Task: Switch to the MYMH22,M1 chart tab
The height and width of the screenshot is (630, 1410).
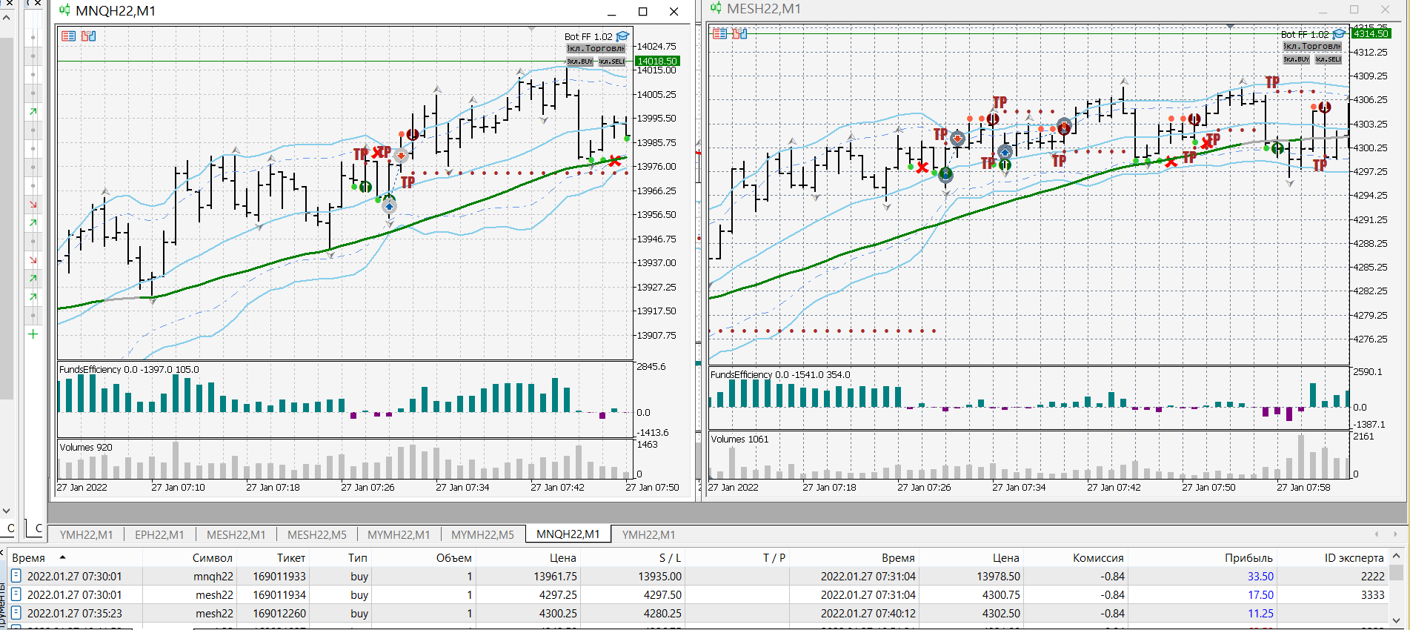Action: pyautogui.click(x=399, y=534)
